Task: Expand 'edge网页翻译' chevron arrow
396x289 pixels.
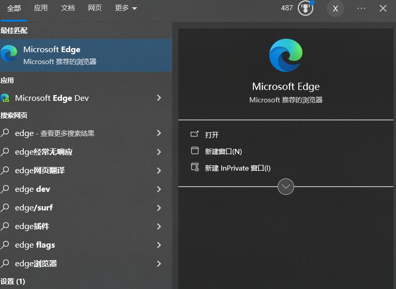Action: [159, 171]
